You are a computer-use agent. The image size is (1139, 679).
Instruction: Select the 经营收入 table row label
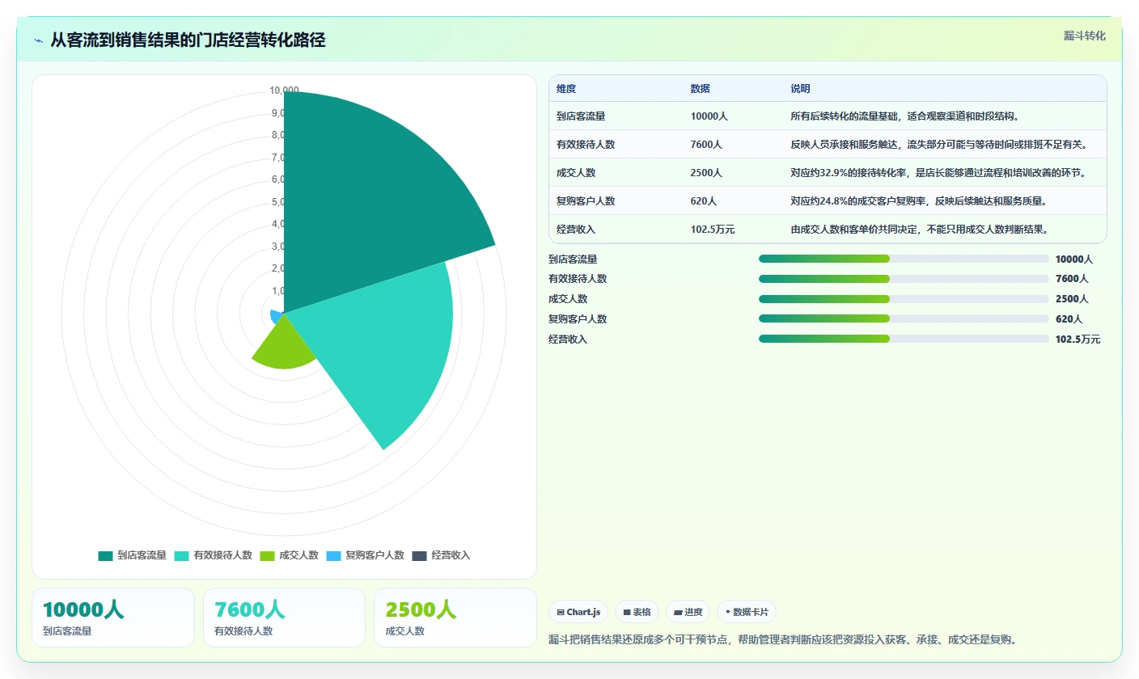click(x=576, y=230)
